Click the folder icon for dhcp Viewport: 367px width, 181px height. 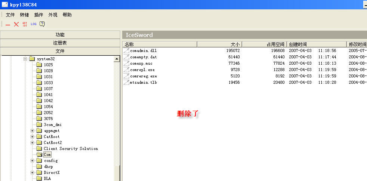[x=39, y=166]
